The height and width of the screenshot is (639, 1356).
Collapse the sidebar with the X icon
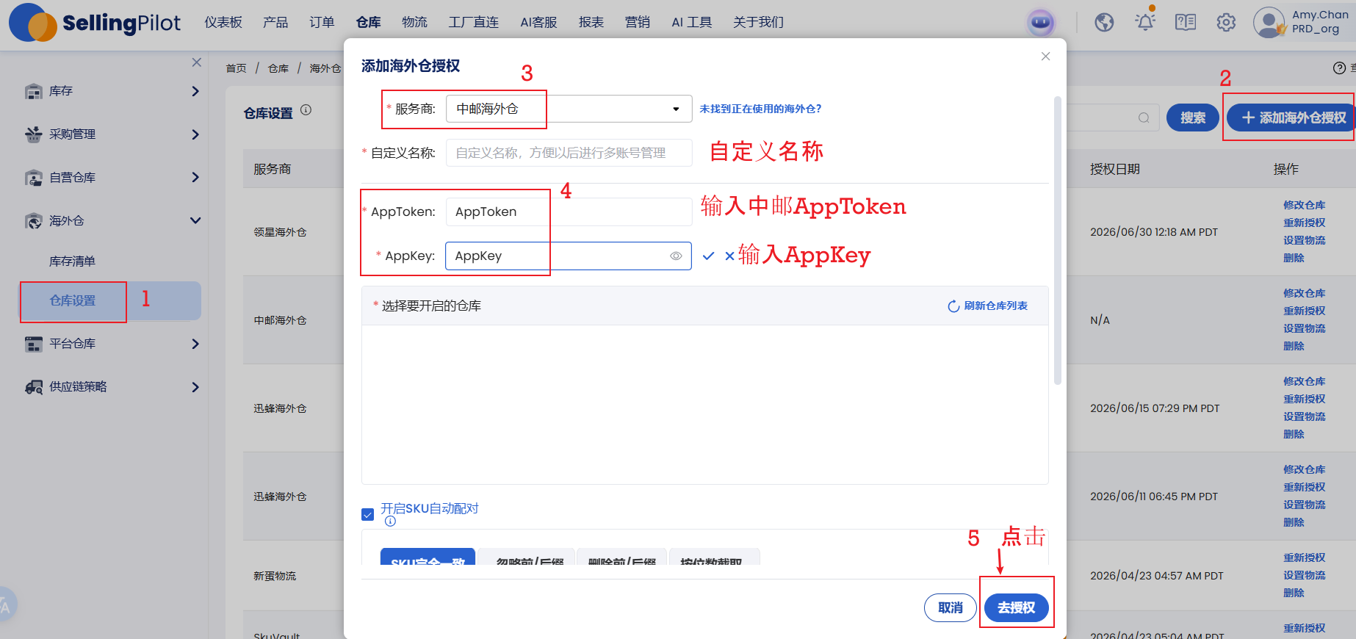[x=196, y=62]
